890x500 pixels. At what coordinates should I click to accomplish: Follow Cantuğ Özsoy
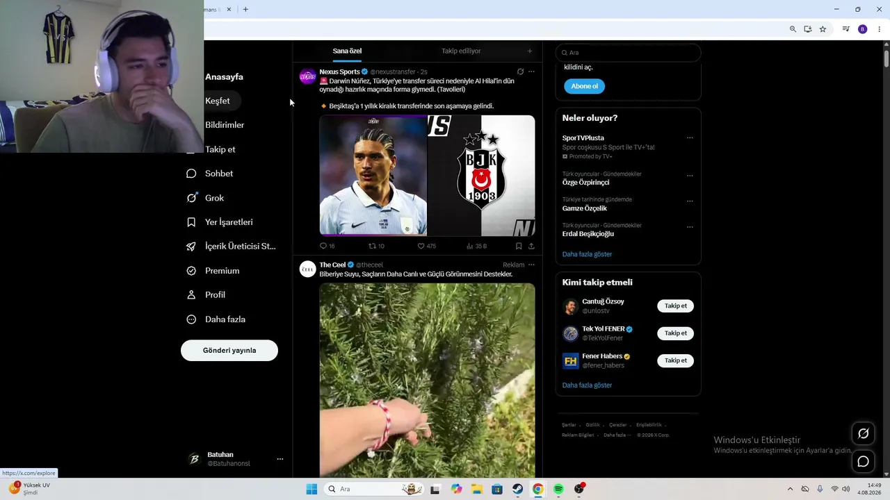tap(675, 306)
